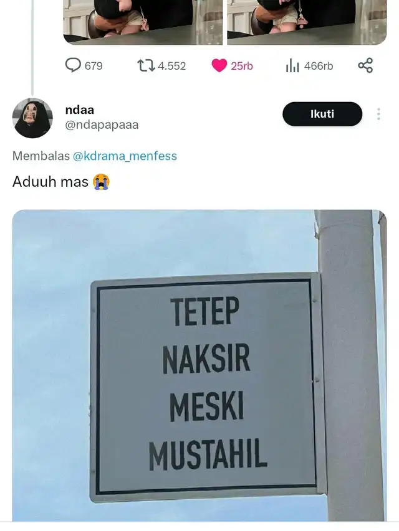The image size is (399, 531).
Task: Open the left photo in the parent tweet
Action: point(143,22)
